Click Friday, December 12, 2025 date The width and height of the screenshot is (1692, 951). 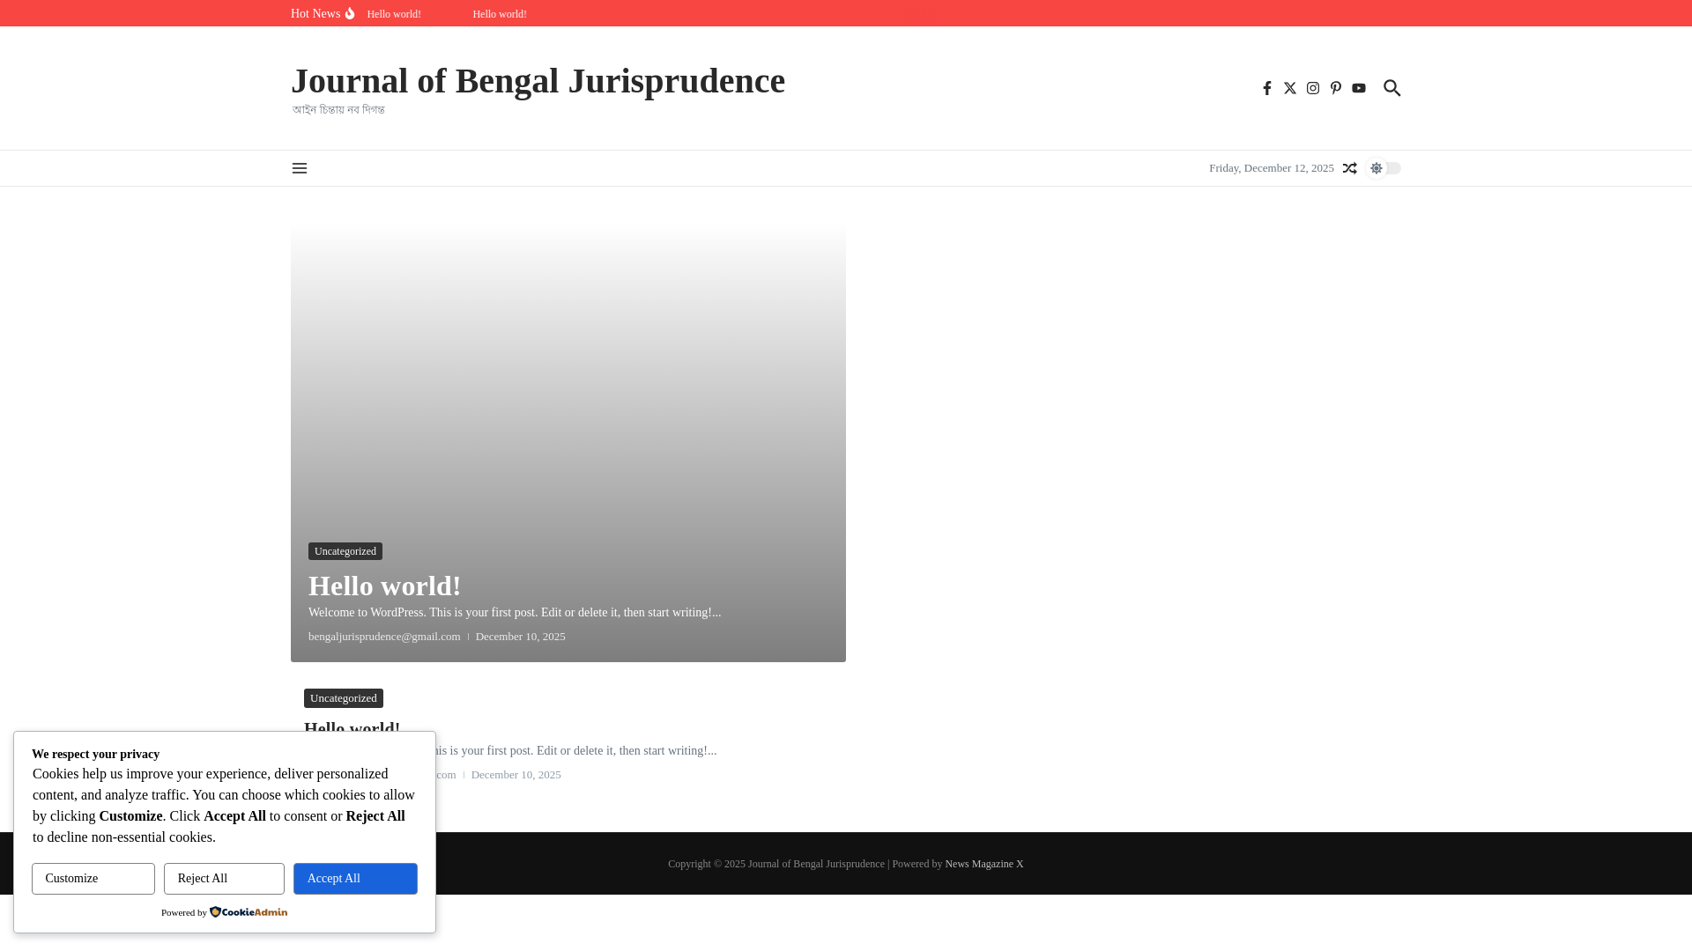point(1272,168)
